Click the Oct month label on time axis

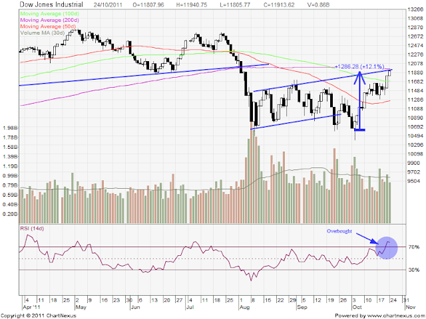click(x=357, y=307)
